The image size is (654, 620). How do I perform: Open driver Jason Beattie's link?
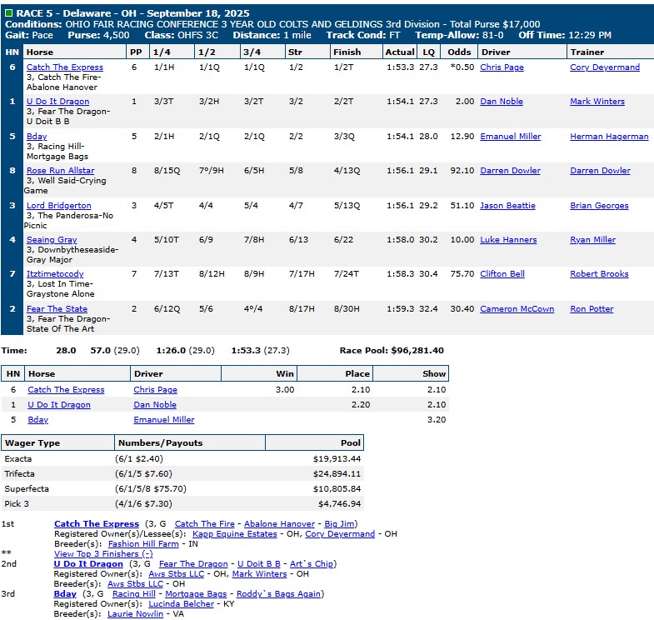coord(507,205)
